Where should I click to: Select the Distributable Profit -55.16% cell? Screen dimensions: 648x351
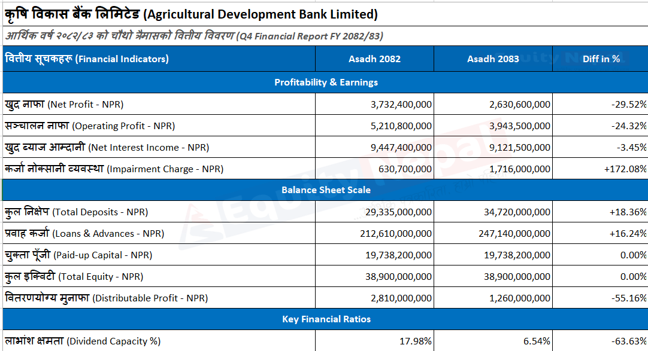click(x=601, y=298)
